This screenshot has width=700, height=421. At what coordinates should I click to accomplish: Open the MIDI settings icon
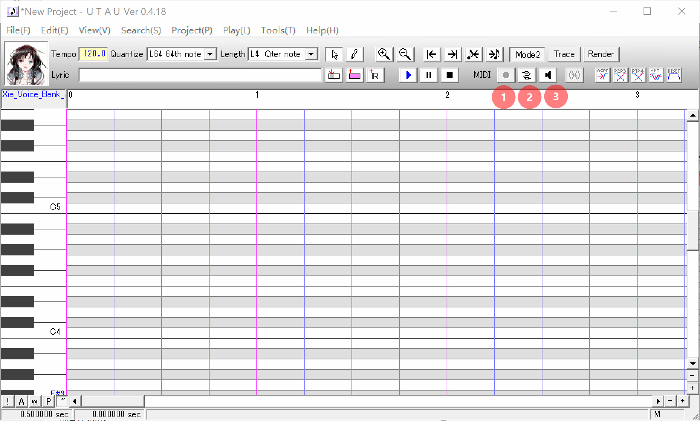point(527,75)
